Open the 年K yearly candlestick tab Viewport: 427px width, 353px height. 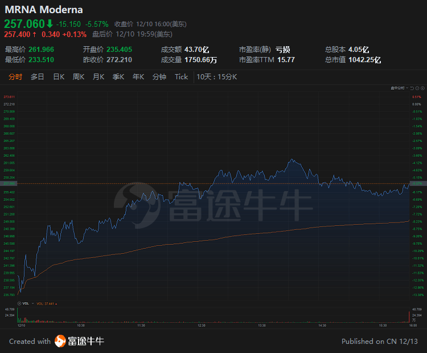tap(138, 77)
